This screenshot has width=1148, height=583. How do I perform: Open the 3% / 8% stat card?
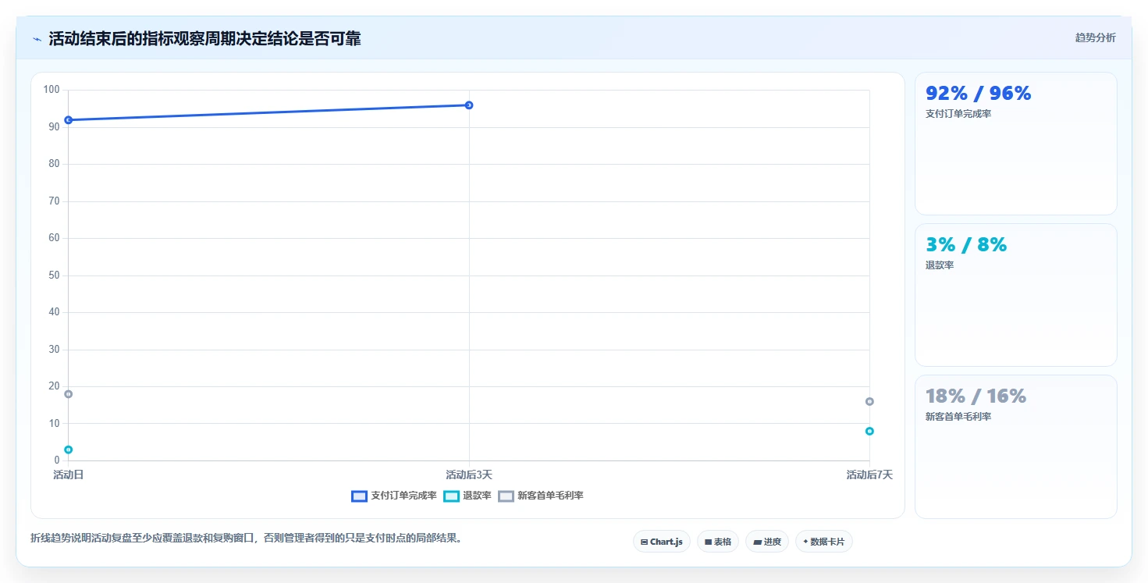[1016, 295]
